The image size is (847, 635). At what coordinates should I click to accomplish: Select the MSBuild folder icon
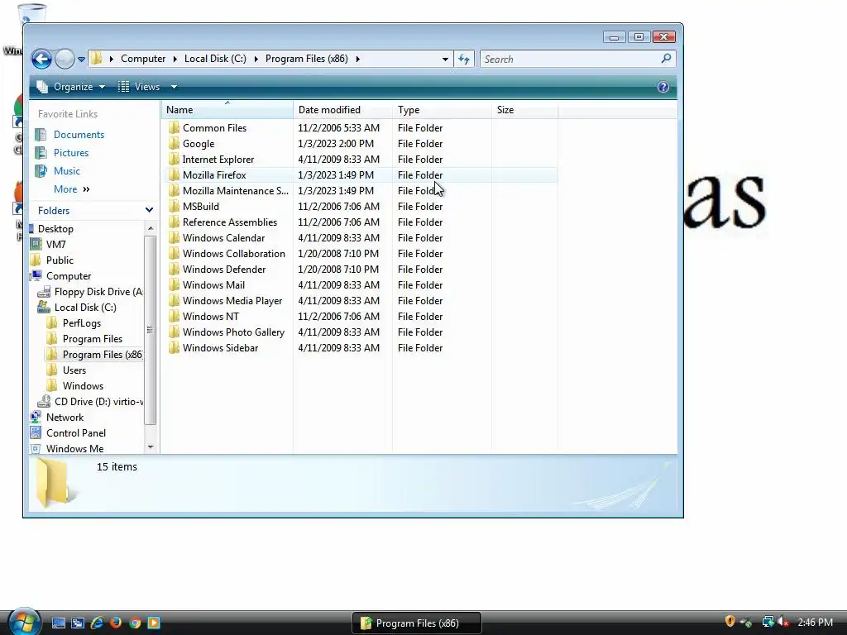coord(174,206)
